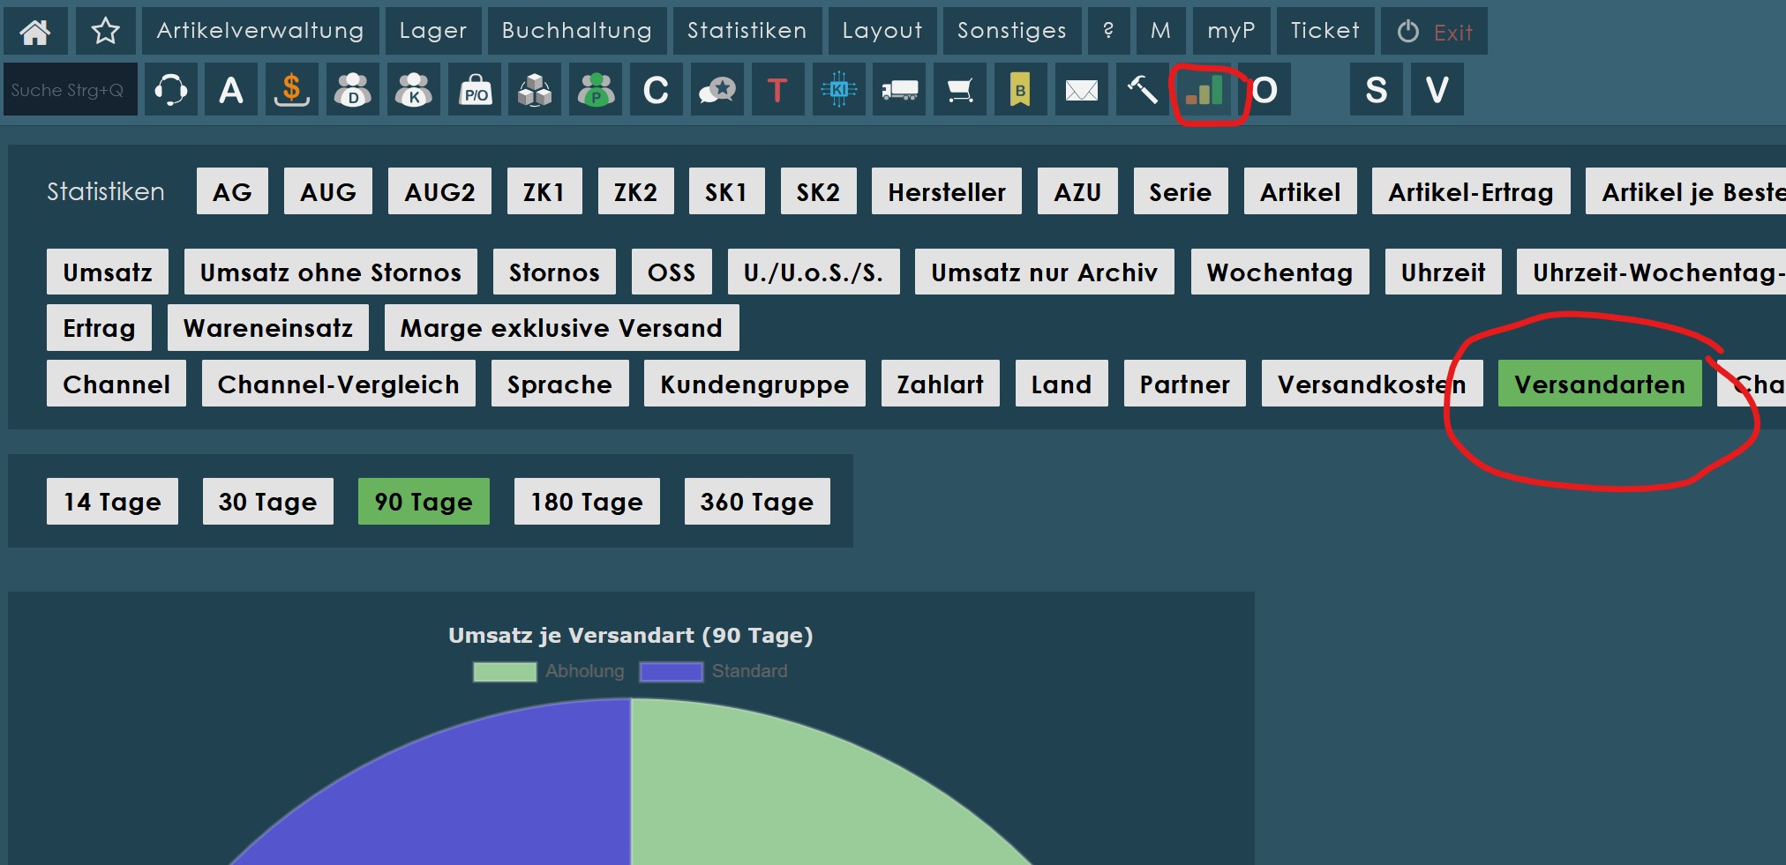Open the envelope mail icon
This screenshot has width=1786, height=865.
pos(1081,89)
